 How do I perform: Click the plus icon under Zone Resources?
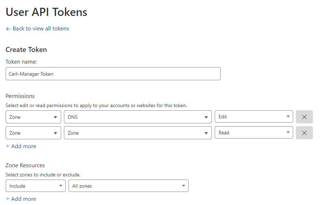click(8, 199)
